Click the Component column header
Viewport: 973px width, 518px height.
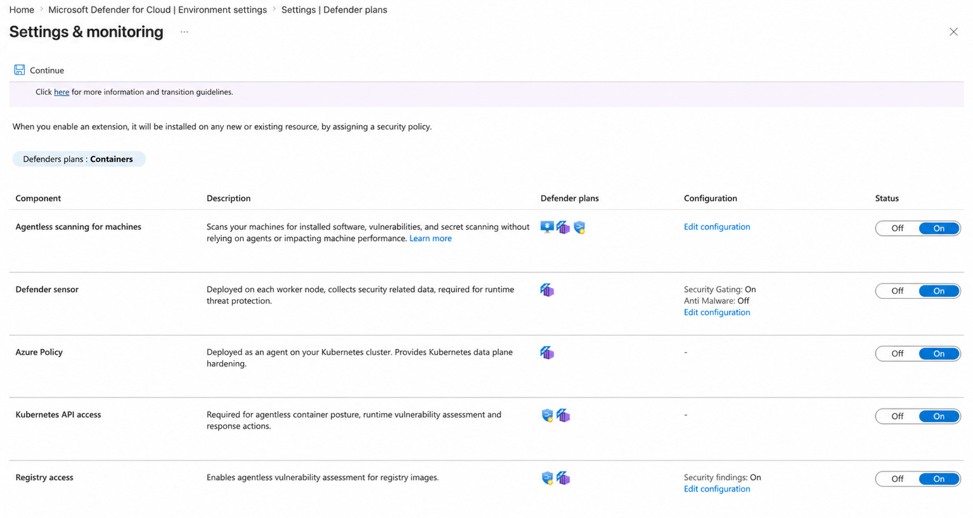click(x=38, y=198)
